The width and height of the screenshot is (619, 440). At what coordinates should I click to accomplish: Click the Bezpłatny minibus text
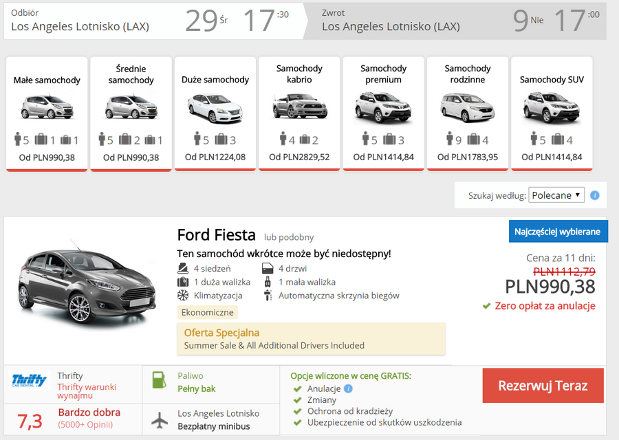[x=214, y=426]
